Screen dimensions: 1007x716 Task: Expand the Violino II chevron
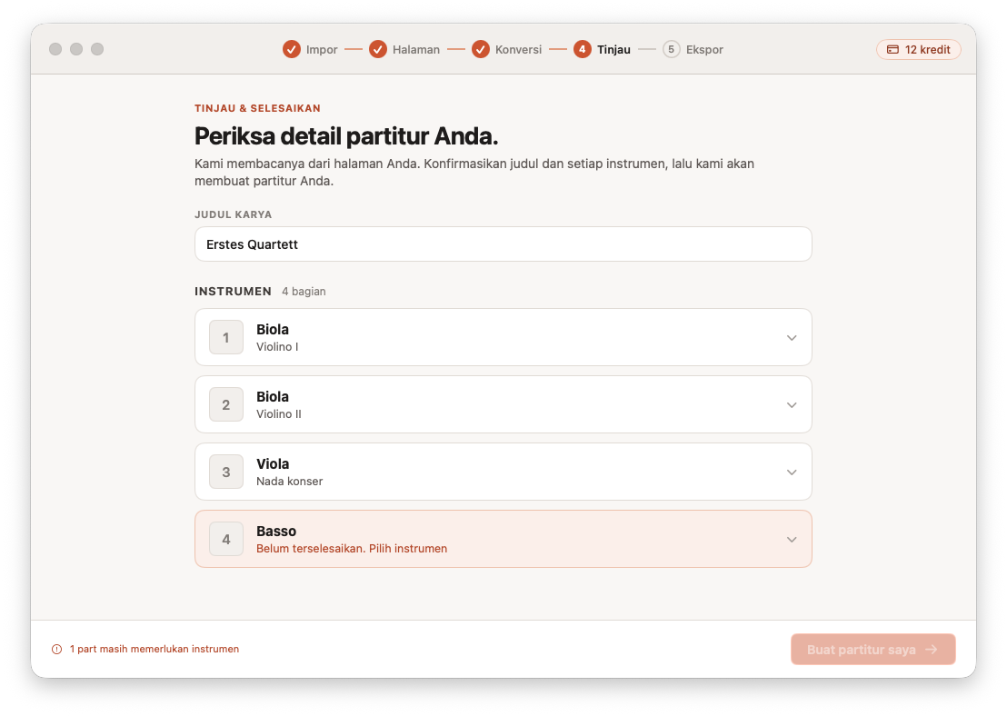792,405
